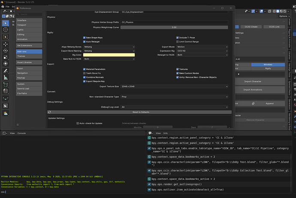Enable Teeth Bone Fix option
This screenshot has height=198, width=296.
pos(84,73)
